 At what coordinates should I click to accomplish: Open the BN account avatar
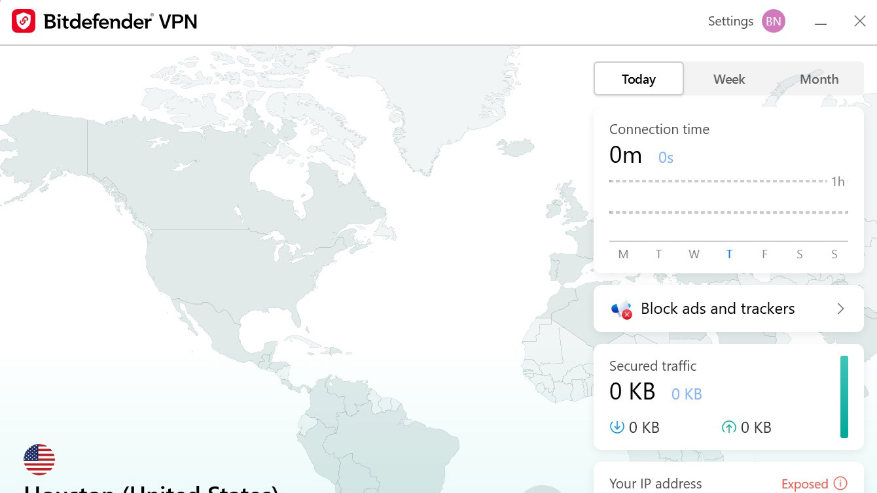(x=773, y=22)
